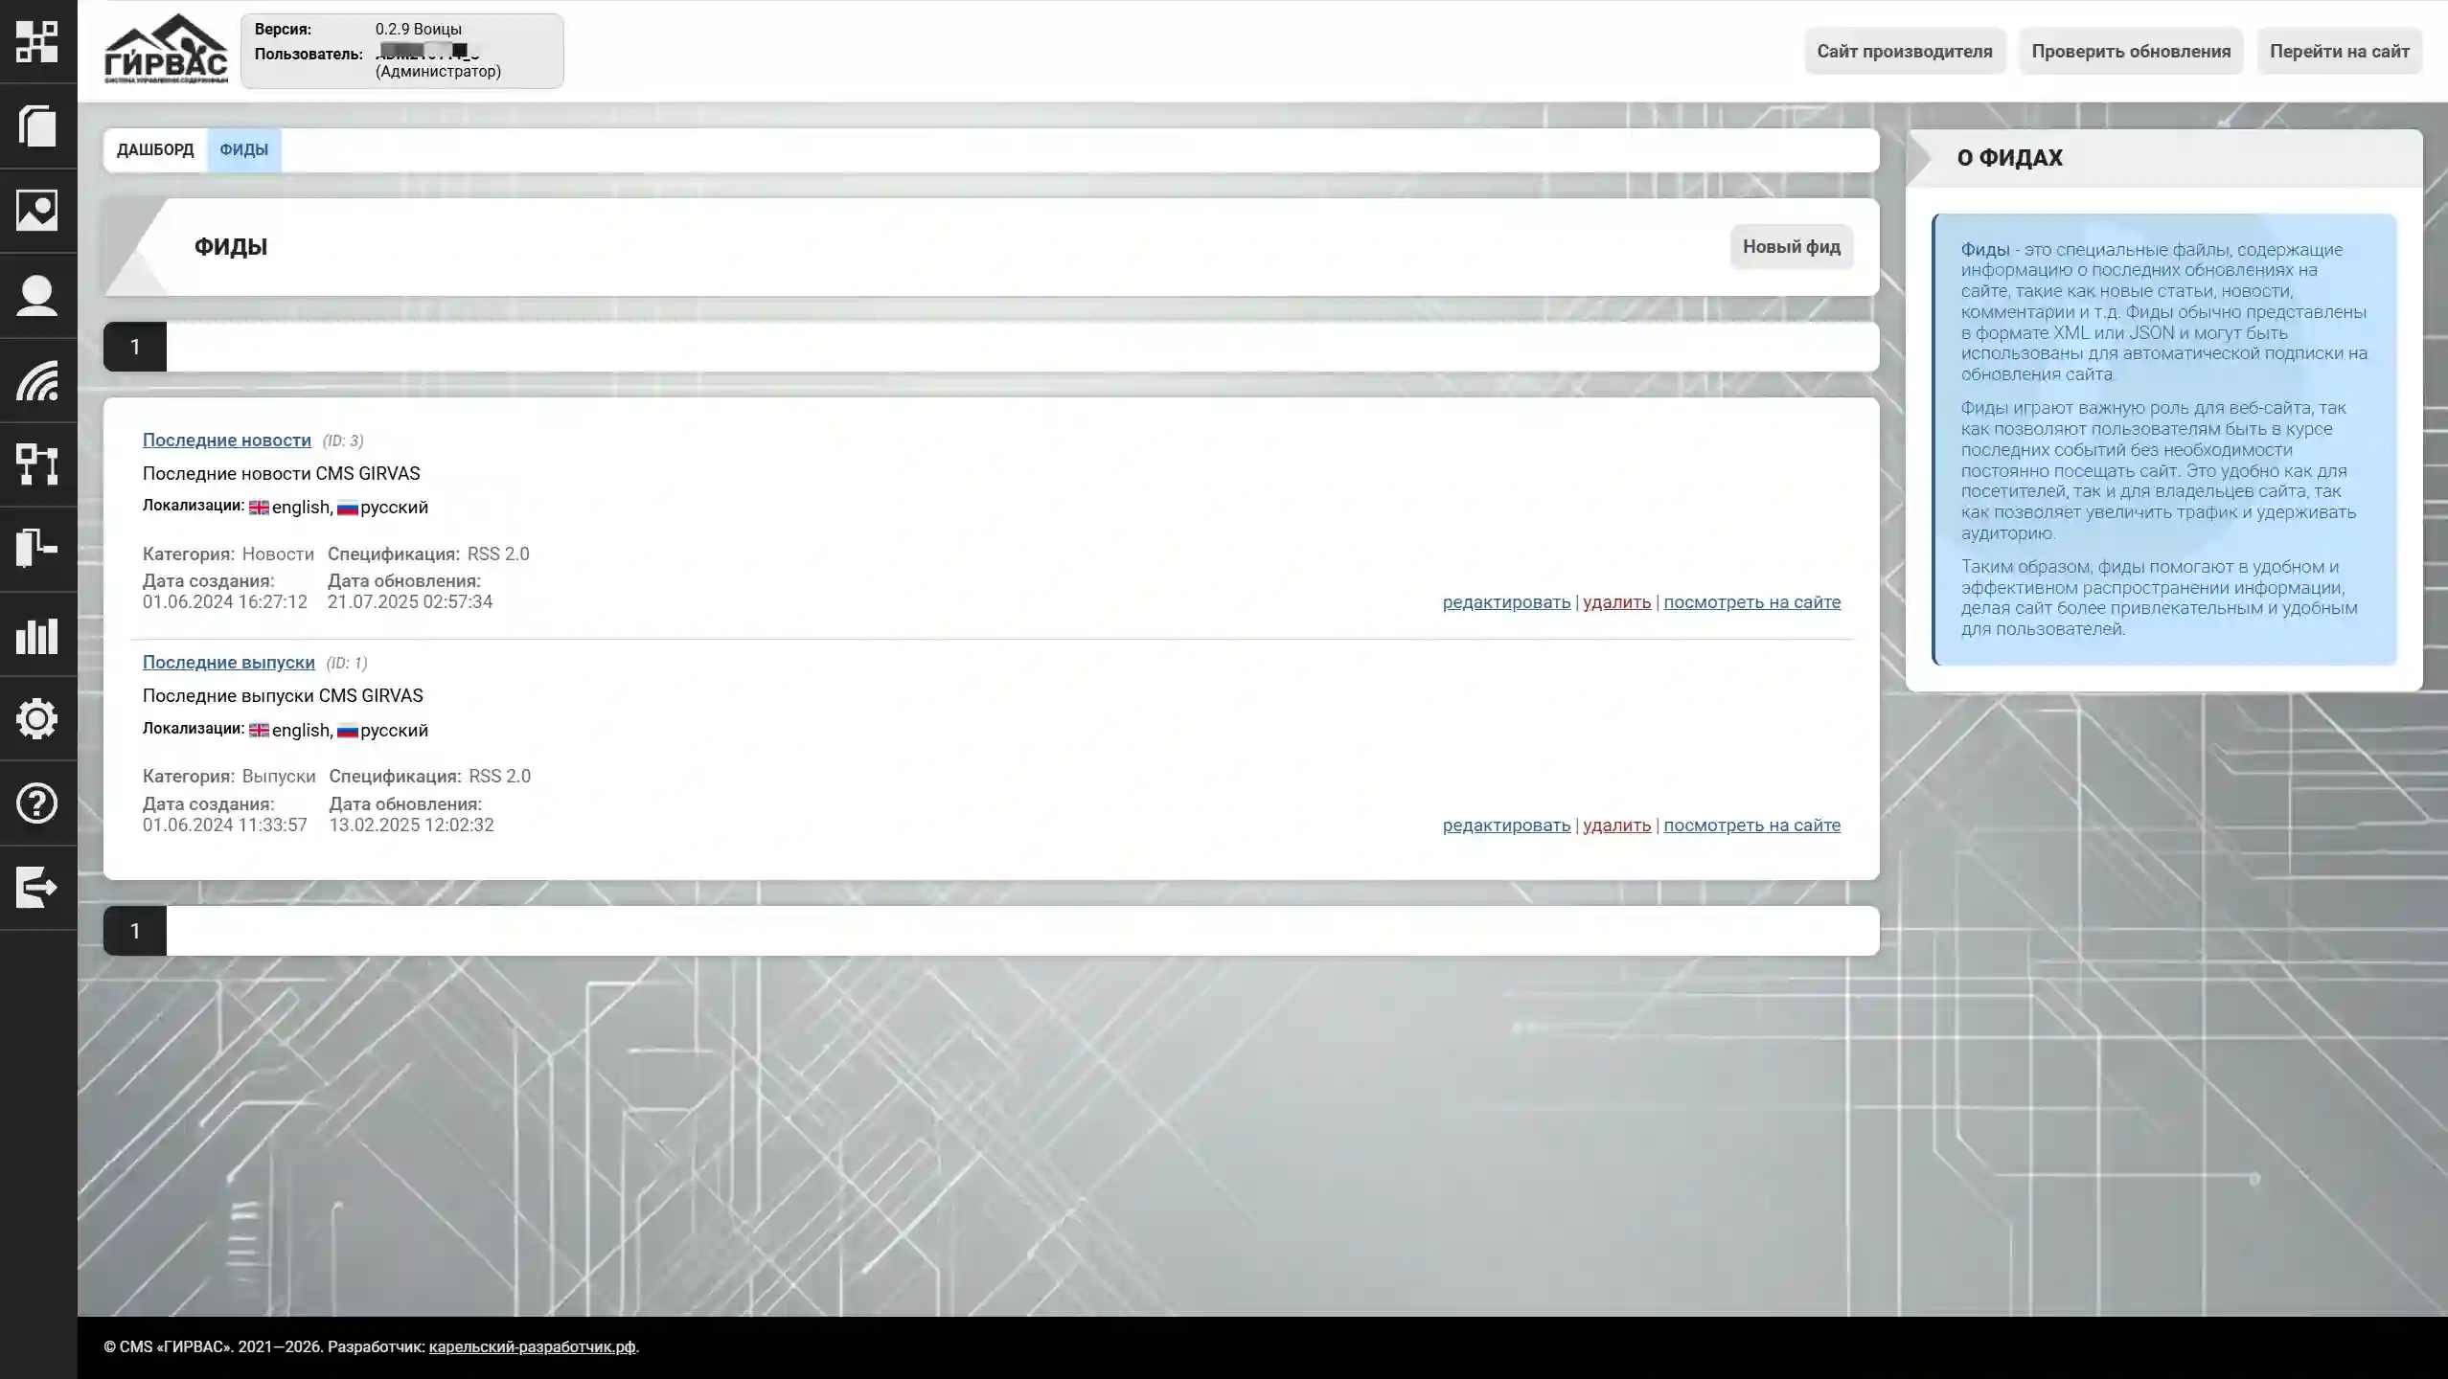Open the help question mark icon
This screenshot has height=1379, width=2448.
[x=37, y=803]
